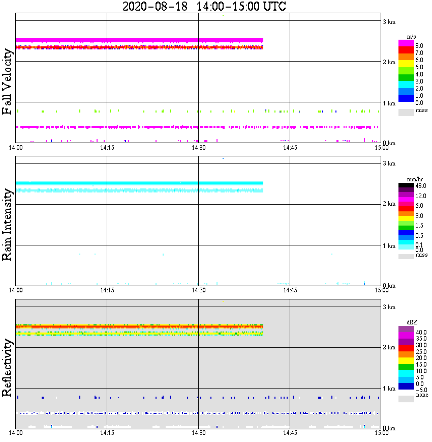The image size is (432, 442).
Task: Select the dark blue swatch in the dBZ legend
Action: 406,386
